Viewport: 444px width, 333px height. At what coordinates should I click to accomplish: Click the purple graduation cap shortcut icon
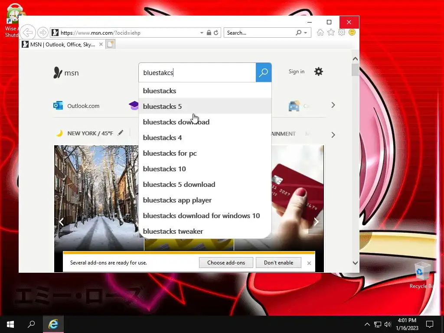[x=134, y=106]
